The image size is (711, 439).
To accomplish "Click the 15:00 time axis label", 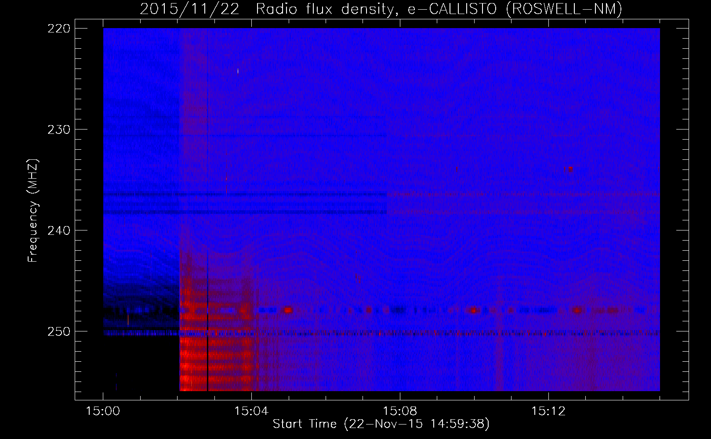I will pos(103,411).
